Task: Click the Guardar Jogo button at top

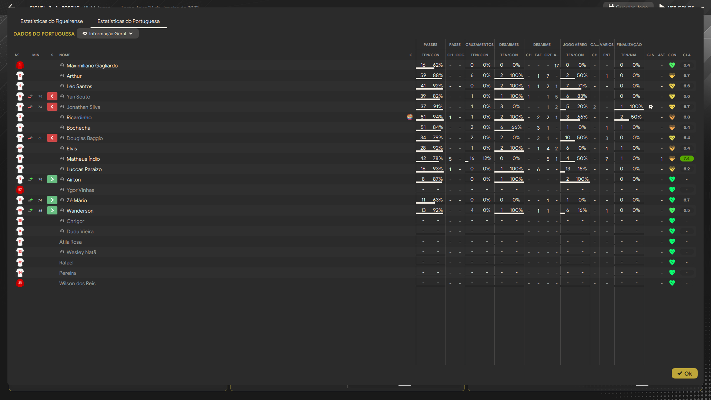Action: [x=628, y=6]
